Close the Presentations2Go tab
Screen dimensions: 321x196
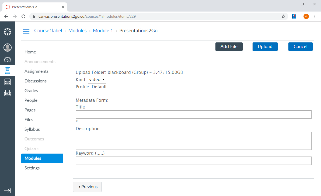[x=63, y=7]
